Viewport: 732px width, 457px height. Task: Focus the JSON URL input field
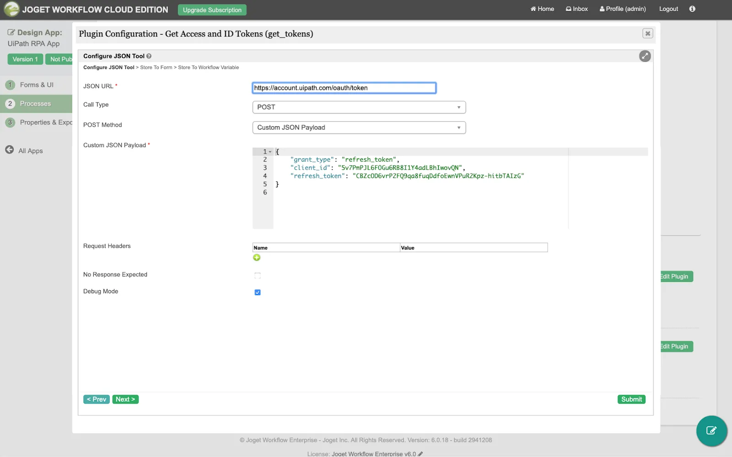[x=344, y=88]
